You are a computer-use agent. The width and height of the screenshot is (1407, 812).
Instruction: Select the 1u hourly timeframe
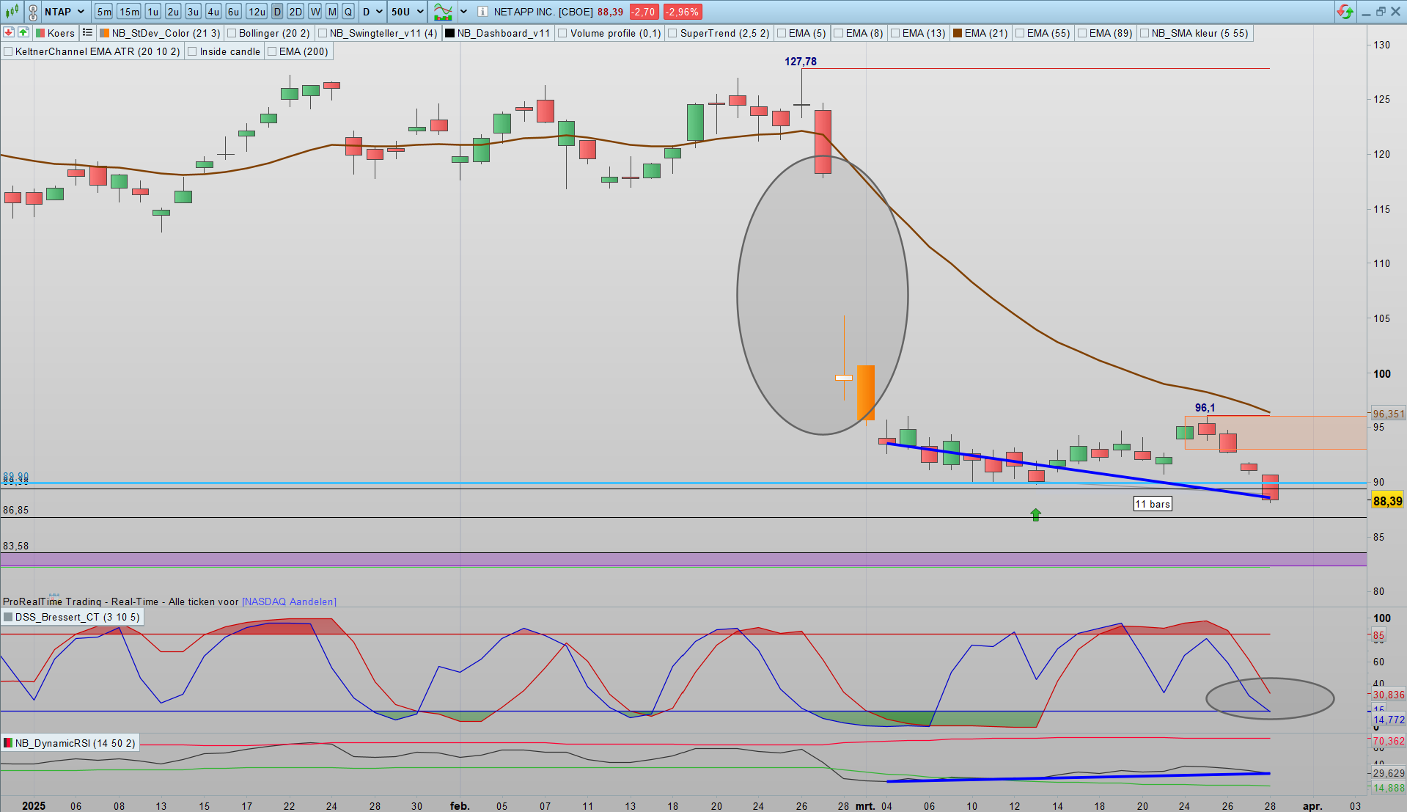[x=153, y=12]
